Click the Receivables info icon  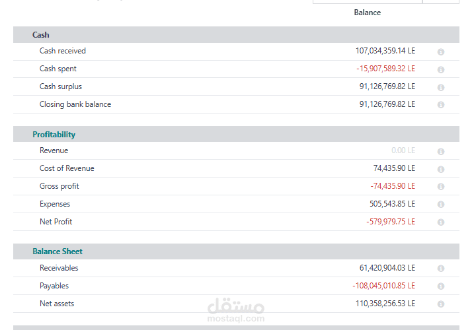pos(440,269)
